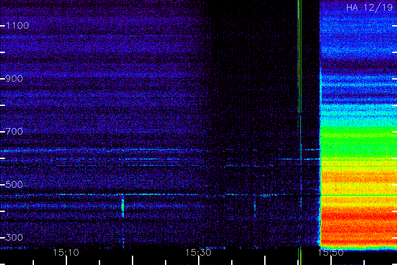Click the 900 frequency axis label
The image size is (397, 265).
(14, 79)
